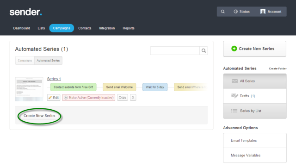Click the sender logo

(26, 12)
